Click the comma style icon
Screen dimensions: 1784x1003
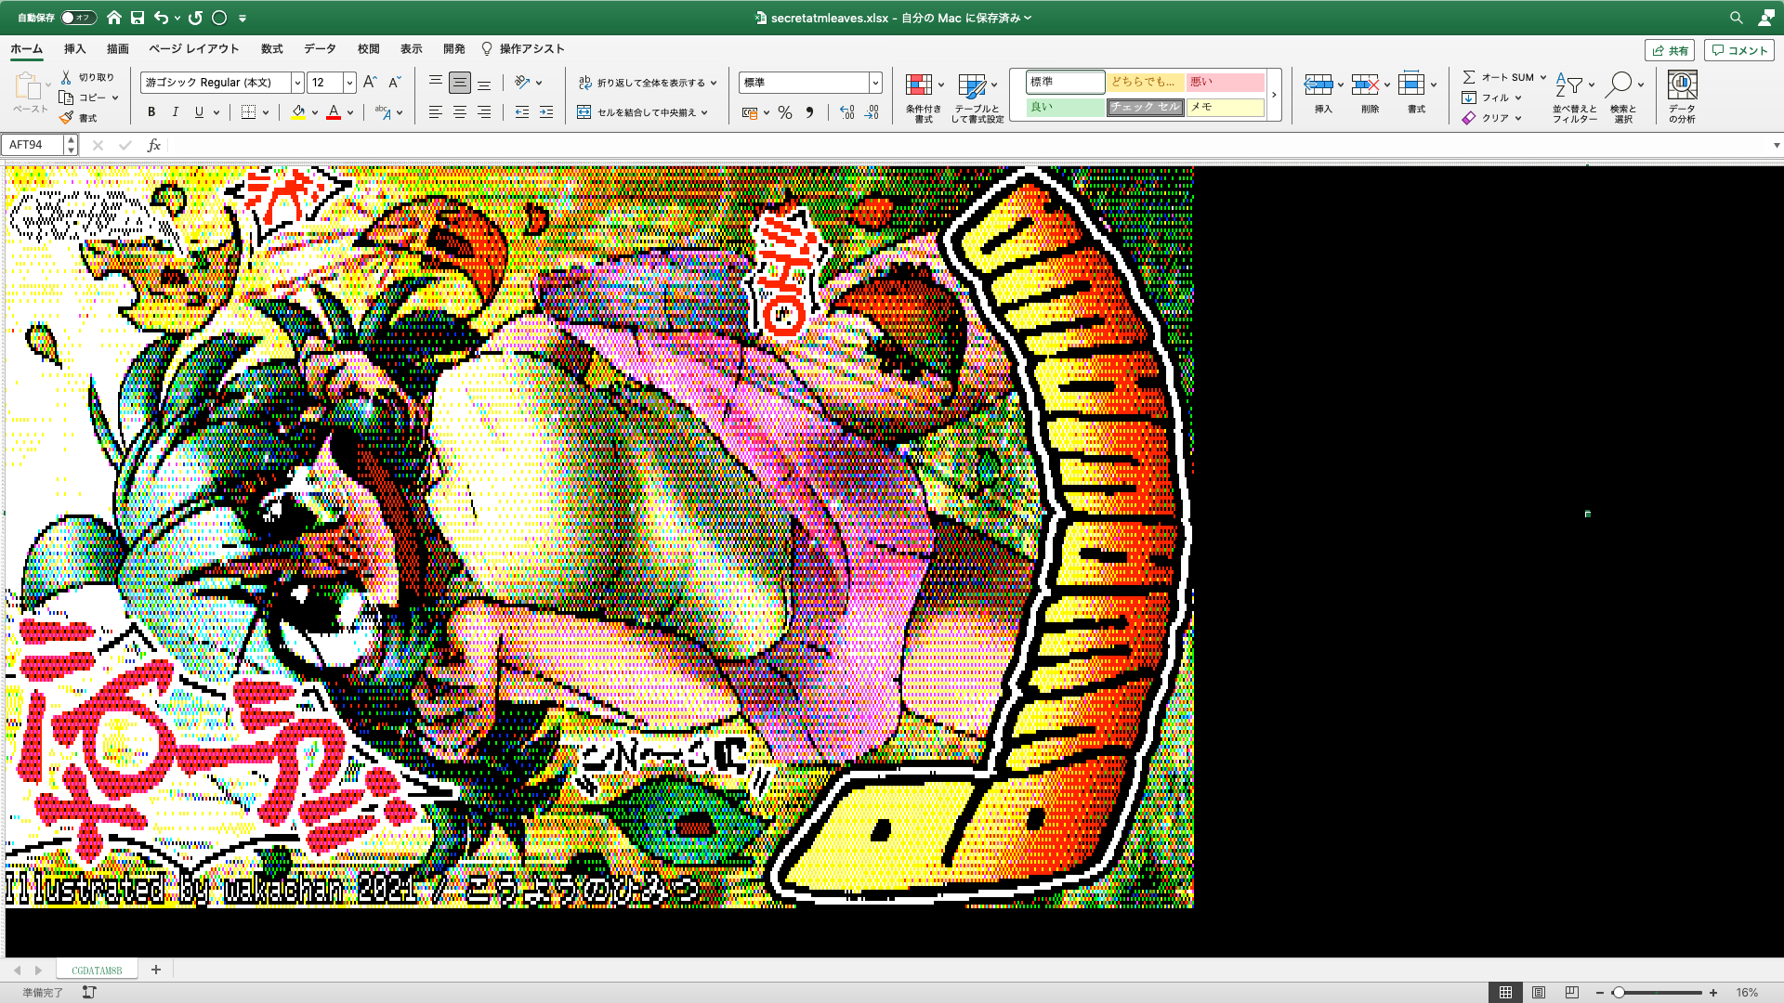[x=809, y=112]
